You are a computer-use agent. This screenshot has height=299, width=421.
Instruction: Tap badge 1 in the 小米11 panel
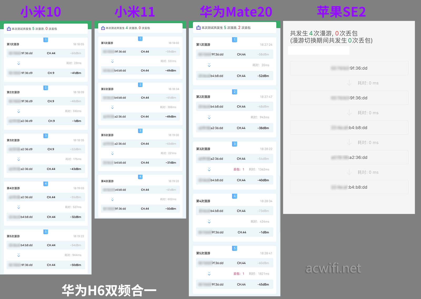[140, 39]
